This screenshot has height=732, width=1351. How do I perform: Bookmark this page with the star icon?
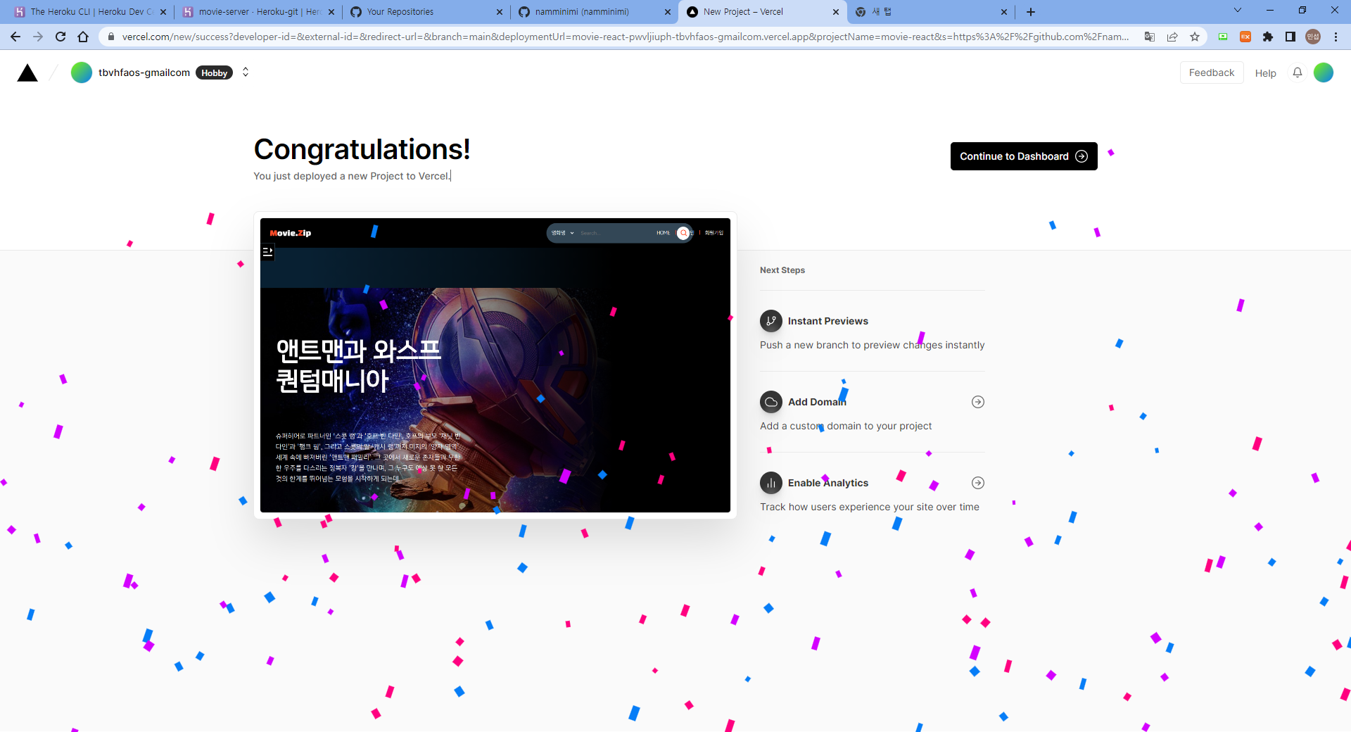[1195, 37]
